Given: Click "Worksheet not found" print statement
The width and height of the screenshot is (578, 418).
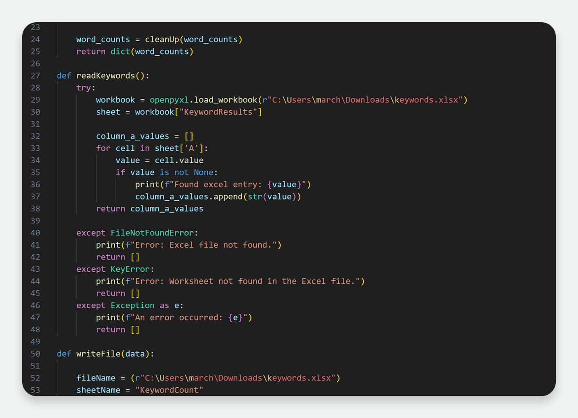Looking at the screenshot, I should [230, 281].
